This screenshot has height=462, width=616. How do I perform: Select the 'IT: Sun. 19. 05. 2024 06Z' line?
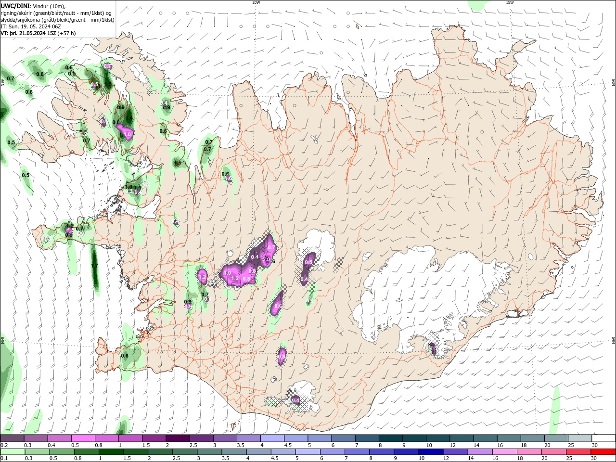pos(31,26)
